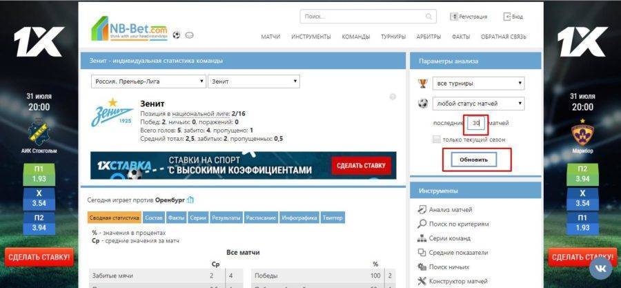621x288 pixels.
Task: Click the football icon next to logo
Action: 177,35
